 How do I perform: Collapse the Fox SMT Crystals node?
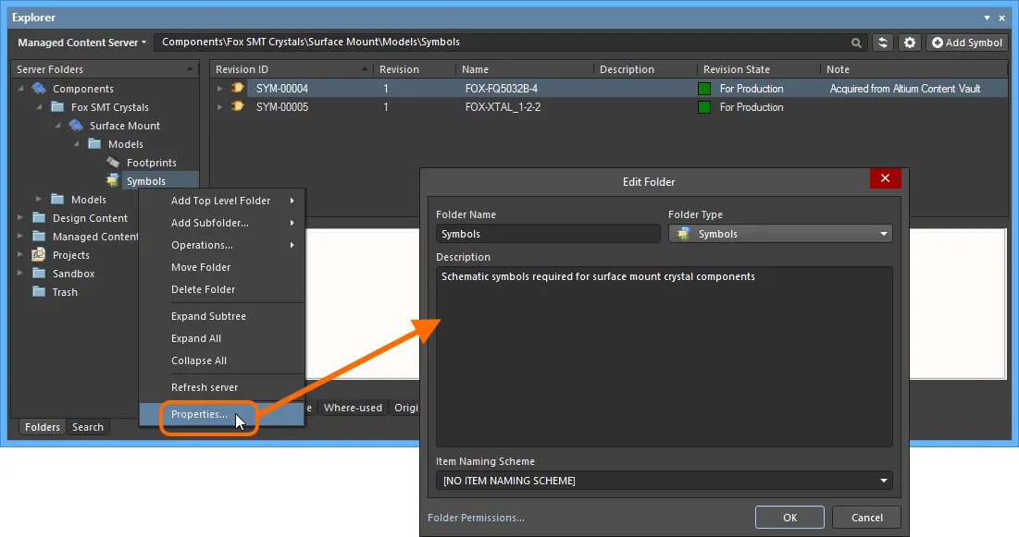tap(39, 107)
